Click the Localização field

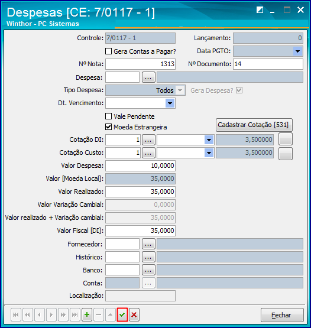(x=141, y=295)
